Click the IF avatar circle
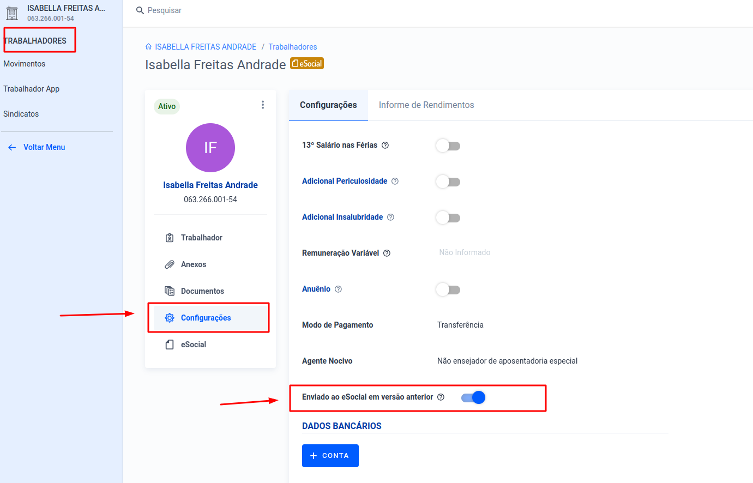The width and height of the screenshot is (753, 483). [x=210, y=148]
